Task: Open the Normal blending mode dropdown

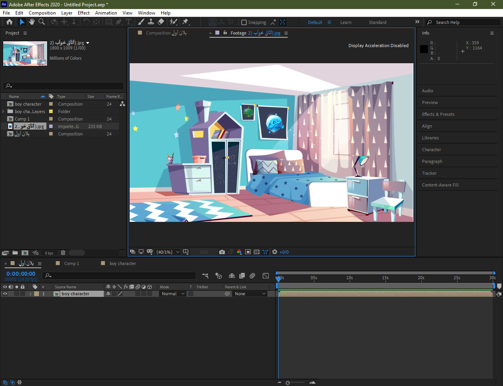Action: click(173, 294)
